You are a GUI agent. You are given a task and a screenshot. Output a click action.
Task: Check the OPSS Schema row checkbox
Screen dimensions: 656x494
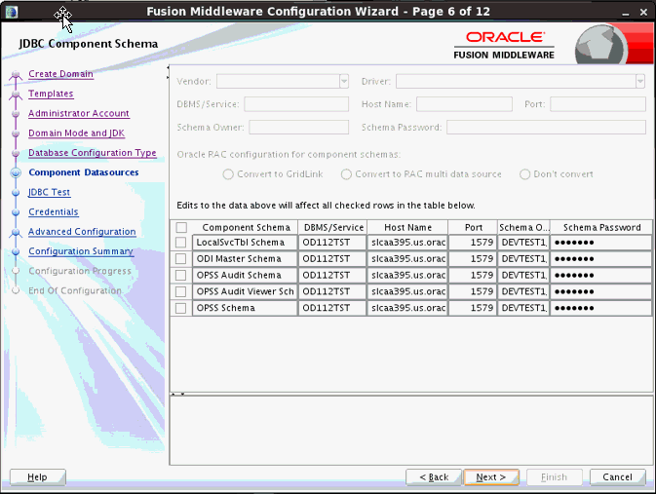tap(181, 308)
